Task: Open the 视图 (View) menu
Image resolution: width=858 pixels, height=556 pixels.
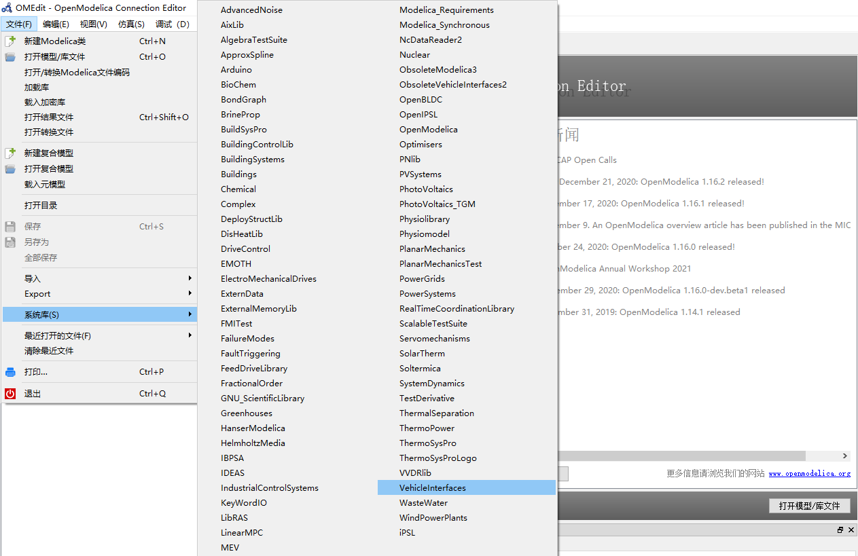Action: coord(93,23)
